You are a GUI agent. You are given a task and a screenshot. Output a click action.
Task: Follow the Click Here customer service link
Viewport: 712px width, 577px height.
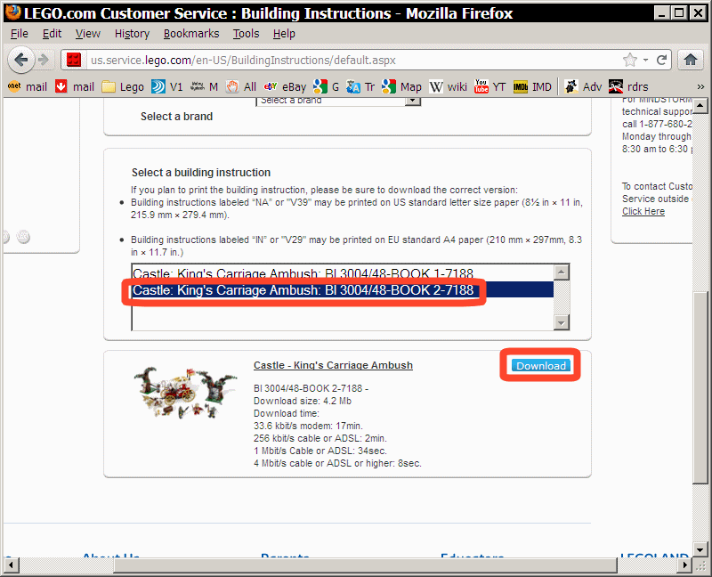643,211
